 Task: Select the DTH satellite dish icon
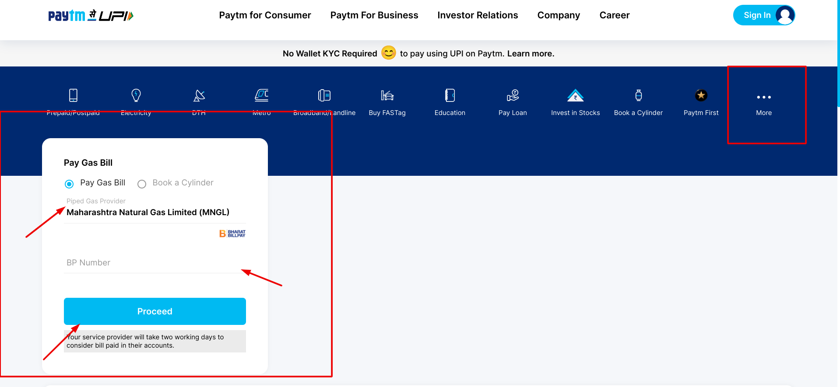click(199, 95)
